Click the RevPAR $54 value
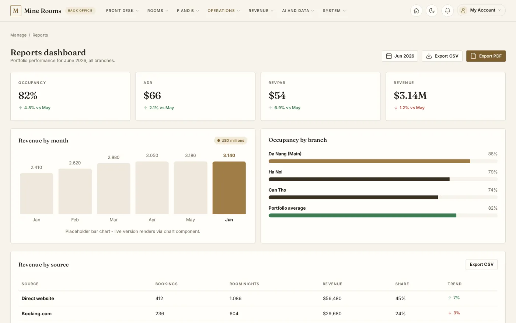The image size is (516, 323). click(277, 96)
